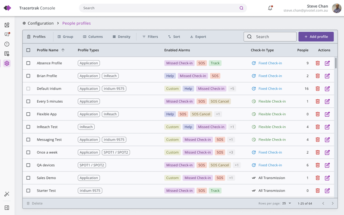Go to Configuration breadcrumb link
The image size is (344, 215).
[40, 23]
